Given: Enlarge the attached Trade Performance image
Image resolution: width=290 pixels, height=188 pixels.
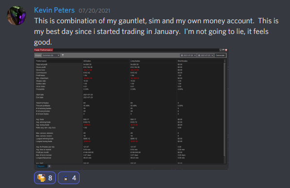Looking at the screenshot, I should [x=131, y=109].
